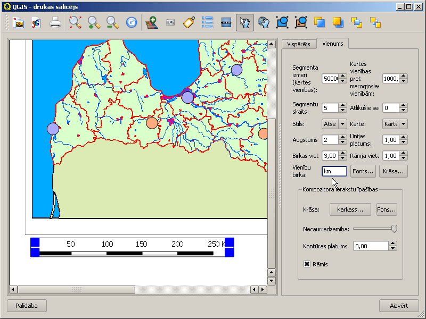Increase Segmenta izmēri value with up arrow
The image size is (426, 319).
click(343, 76)
